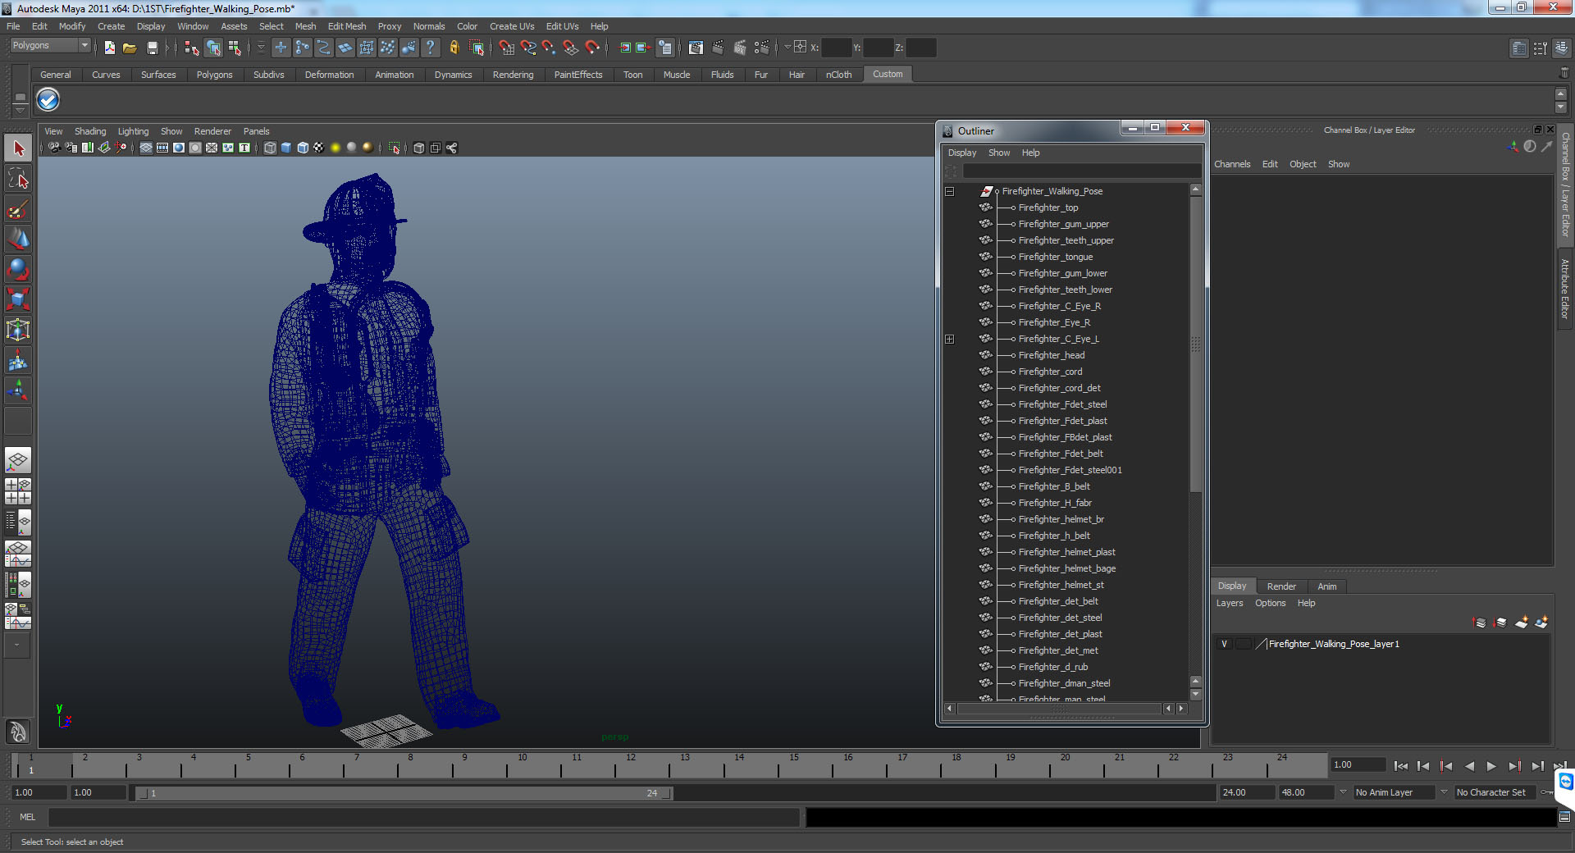Image resolution: width=1575 pixels, height=853 pixels.
Task: Click the Play backwards button
Action: (1469, 766)
